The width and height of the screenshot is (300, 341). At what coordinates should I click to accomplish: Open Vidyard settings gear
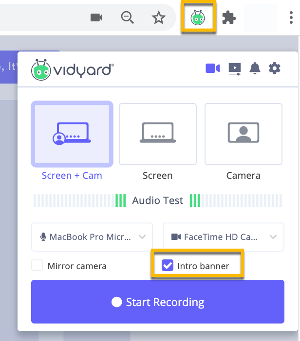point(275,68)
